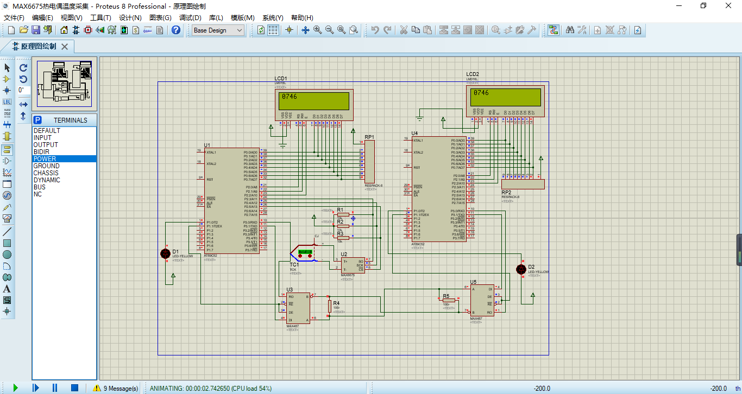This screenshot has width=742, height=394.
Task: Choose Probe Mode tool
Action: [7, 207]
